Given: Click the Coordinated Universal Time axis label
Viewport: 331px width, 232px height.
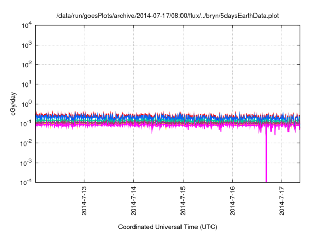Looking at the screenshot, I should [168, 227].
